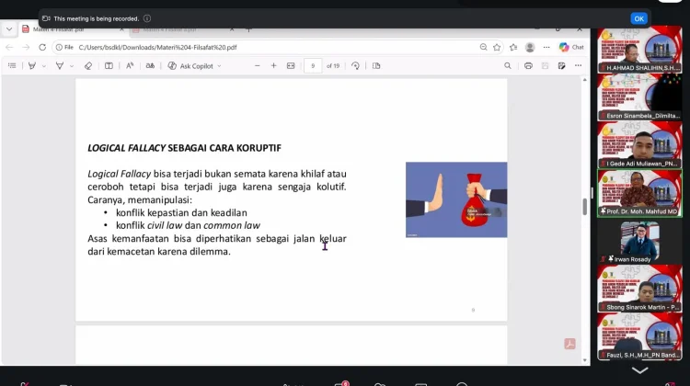
Task: Open new browser tab with plus
Action: (248, 29)
